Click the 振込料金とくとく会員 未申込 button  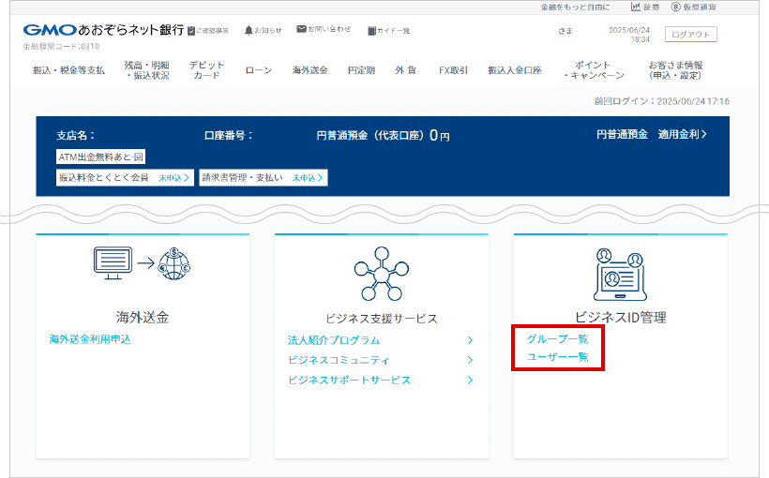point(125,177)
